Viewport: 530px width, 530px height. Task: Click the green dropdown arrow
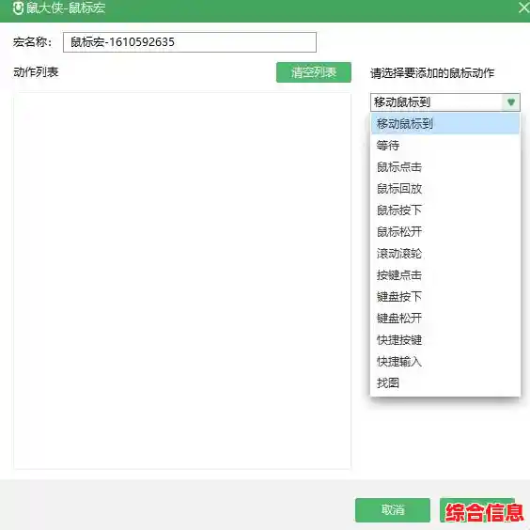(510, 102)
